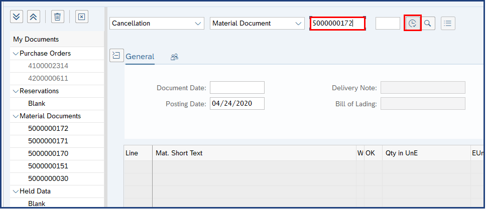Click the clock execute icon

(x=412, y=23)
